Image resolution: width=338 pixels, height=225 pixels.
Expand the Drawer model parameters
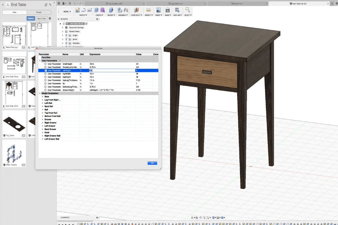(43, 120)
